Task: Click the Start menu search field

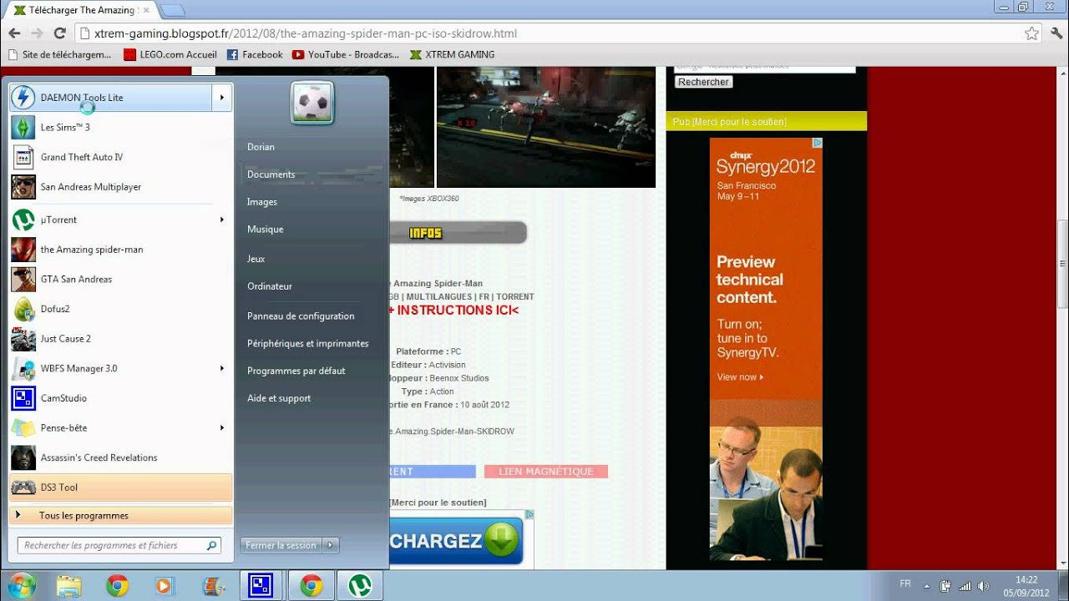Action: 119,545
